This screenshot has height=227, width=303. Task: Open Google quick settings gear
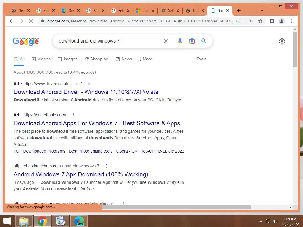(282, 41)
